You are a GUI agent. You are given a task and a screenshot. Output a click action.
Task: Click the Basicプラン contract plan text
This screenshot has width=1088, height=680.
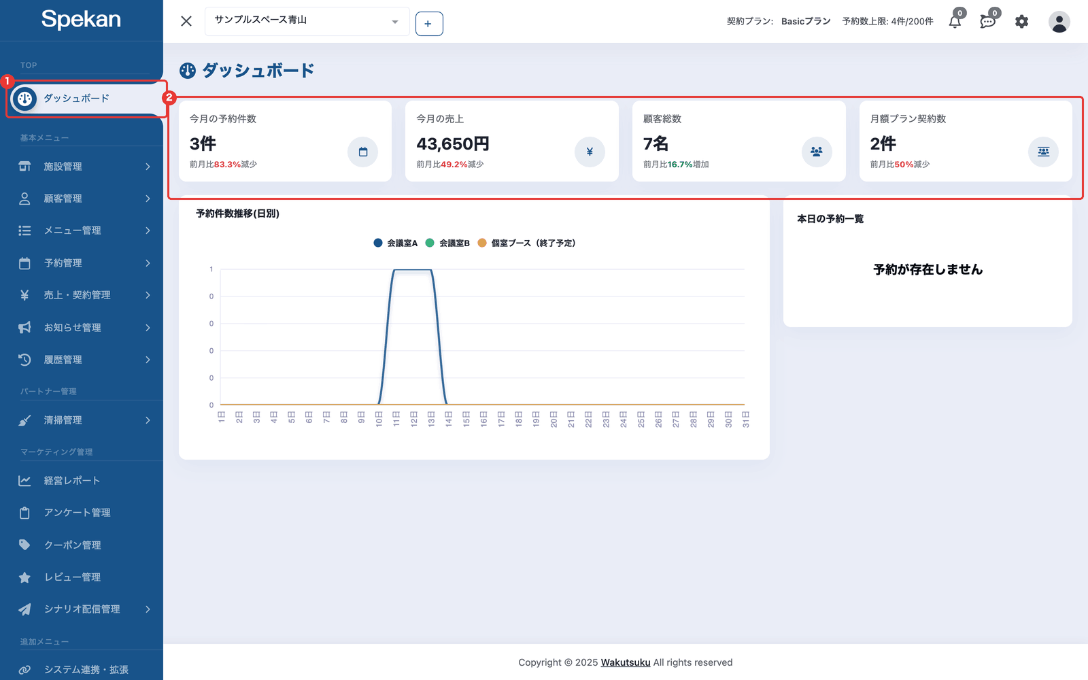pos(806,22)
